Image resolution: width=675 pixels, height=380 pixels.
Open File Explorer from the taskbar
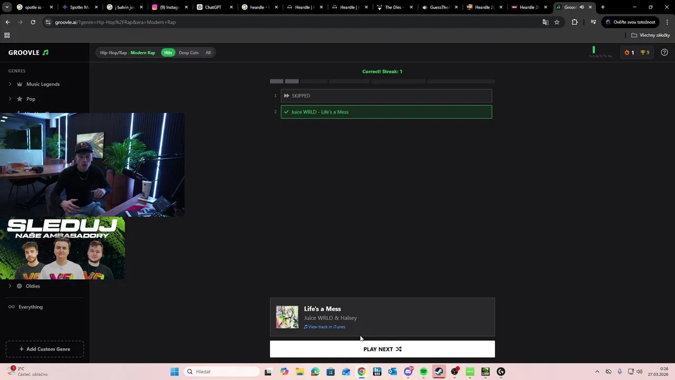(300, 372)
